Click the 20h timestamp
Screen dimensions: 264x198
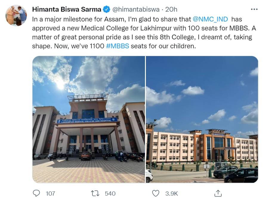pyautogui.click(x=171, y=10)
